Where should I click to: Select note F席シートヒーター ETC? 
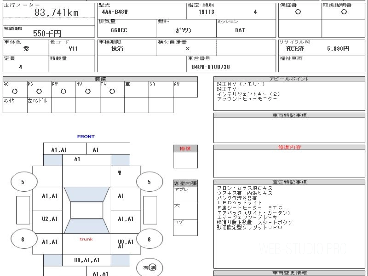[250, 208]
